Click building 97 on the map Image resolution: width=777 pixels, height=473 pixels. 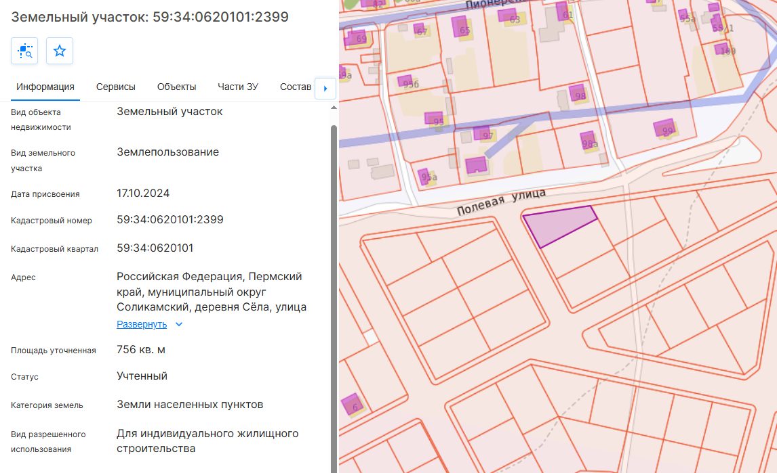coord(482,133)
